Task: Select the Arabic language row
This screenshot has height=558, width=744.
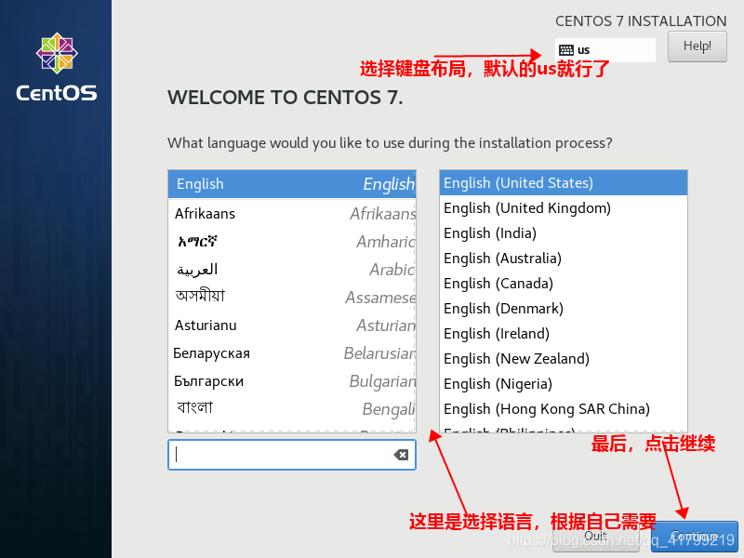Action: pos(292,270)
